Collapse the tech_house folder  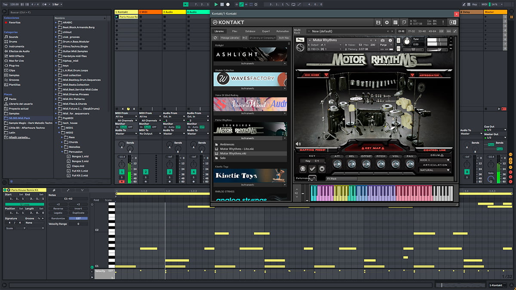(57, 123)
